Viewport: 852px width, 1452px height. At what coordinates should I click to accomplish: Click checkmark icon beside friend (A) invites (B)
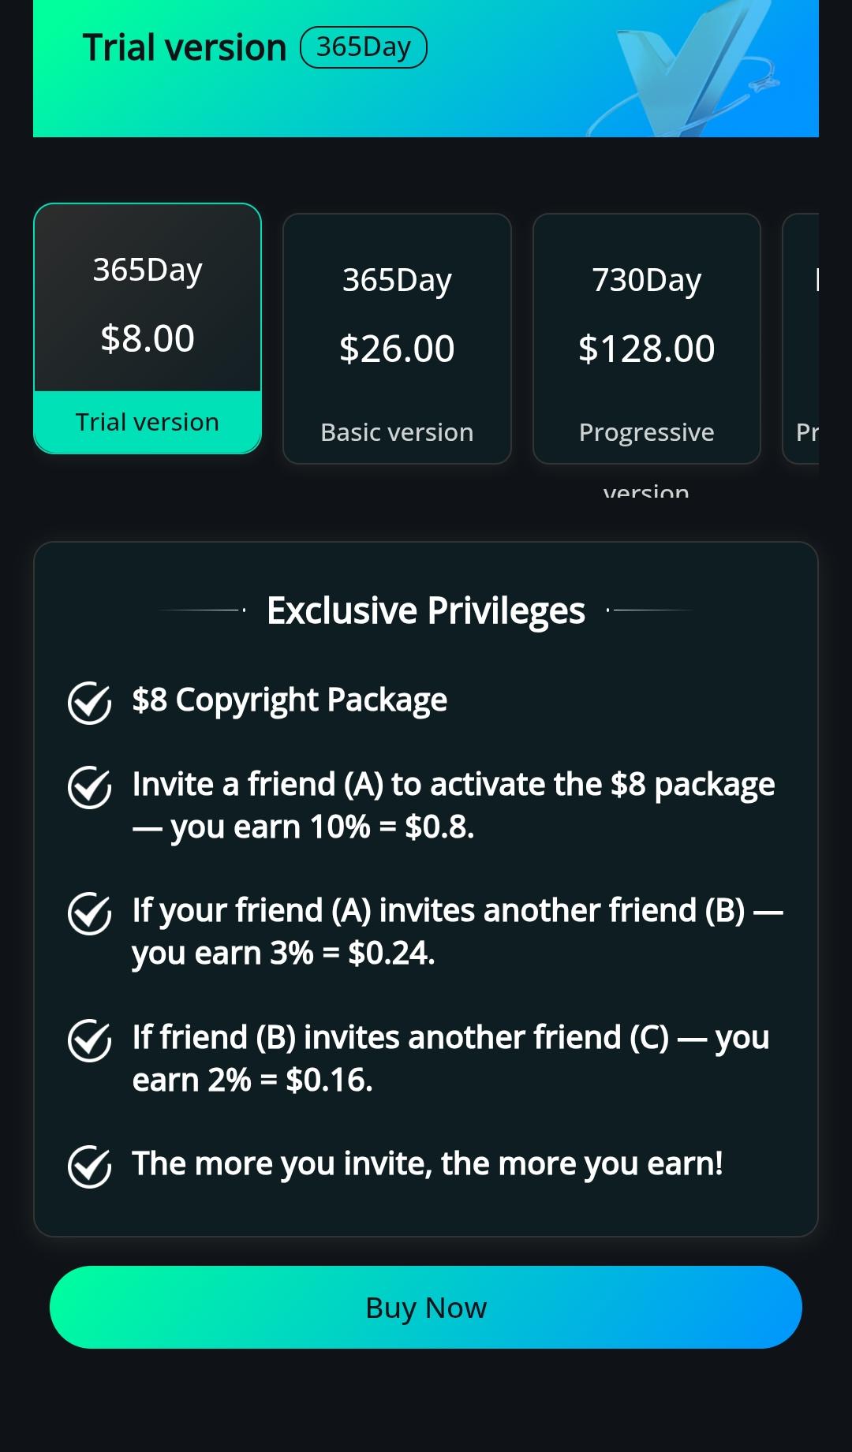[89, 913]
